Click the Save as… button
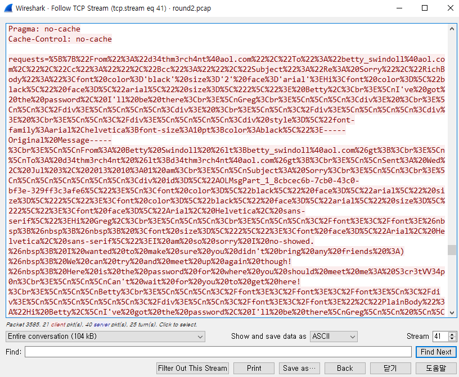459x377 pixels. (299, 368)
